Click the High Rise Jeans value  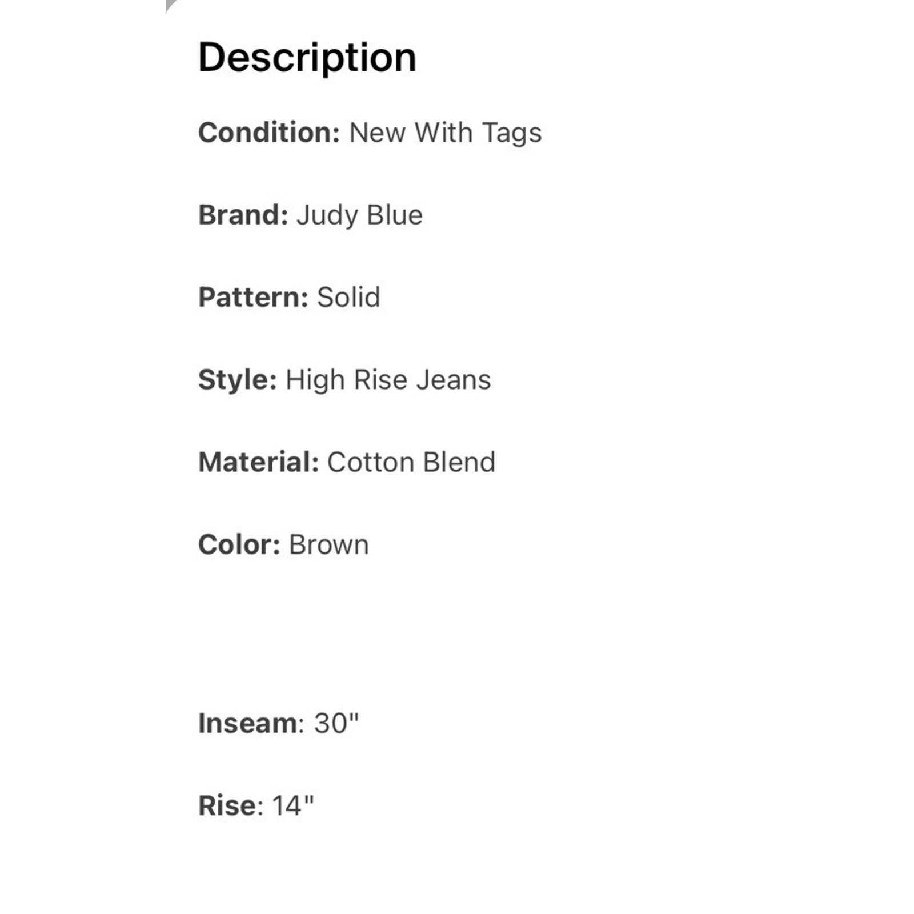coord(388,381)
